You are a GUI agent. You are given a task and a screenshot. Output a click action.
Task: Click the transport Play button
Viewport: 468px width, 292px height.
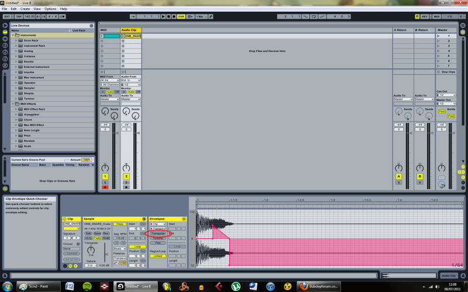coord(163,17)
